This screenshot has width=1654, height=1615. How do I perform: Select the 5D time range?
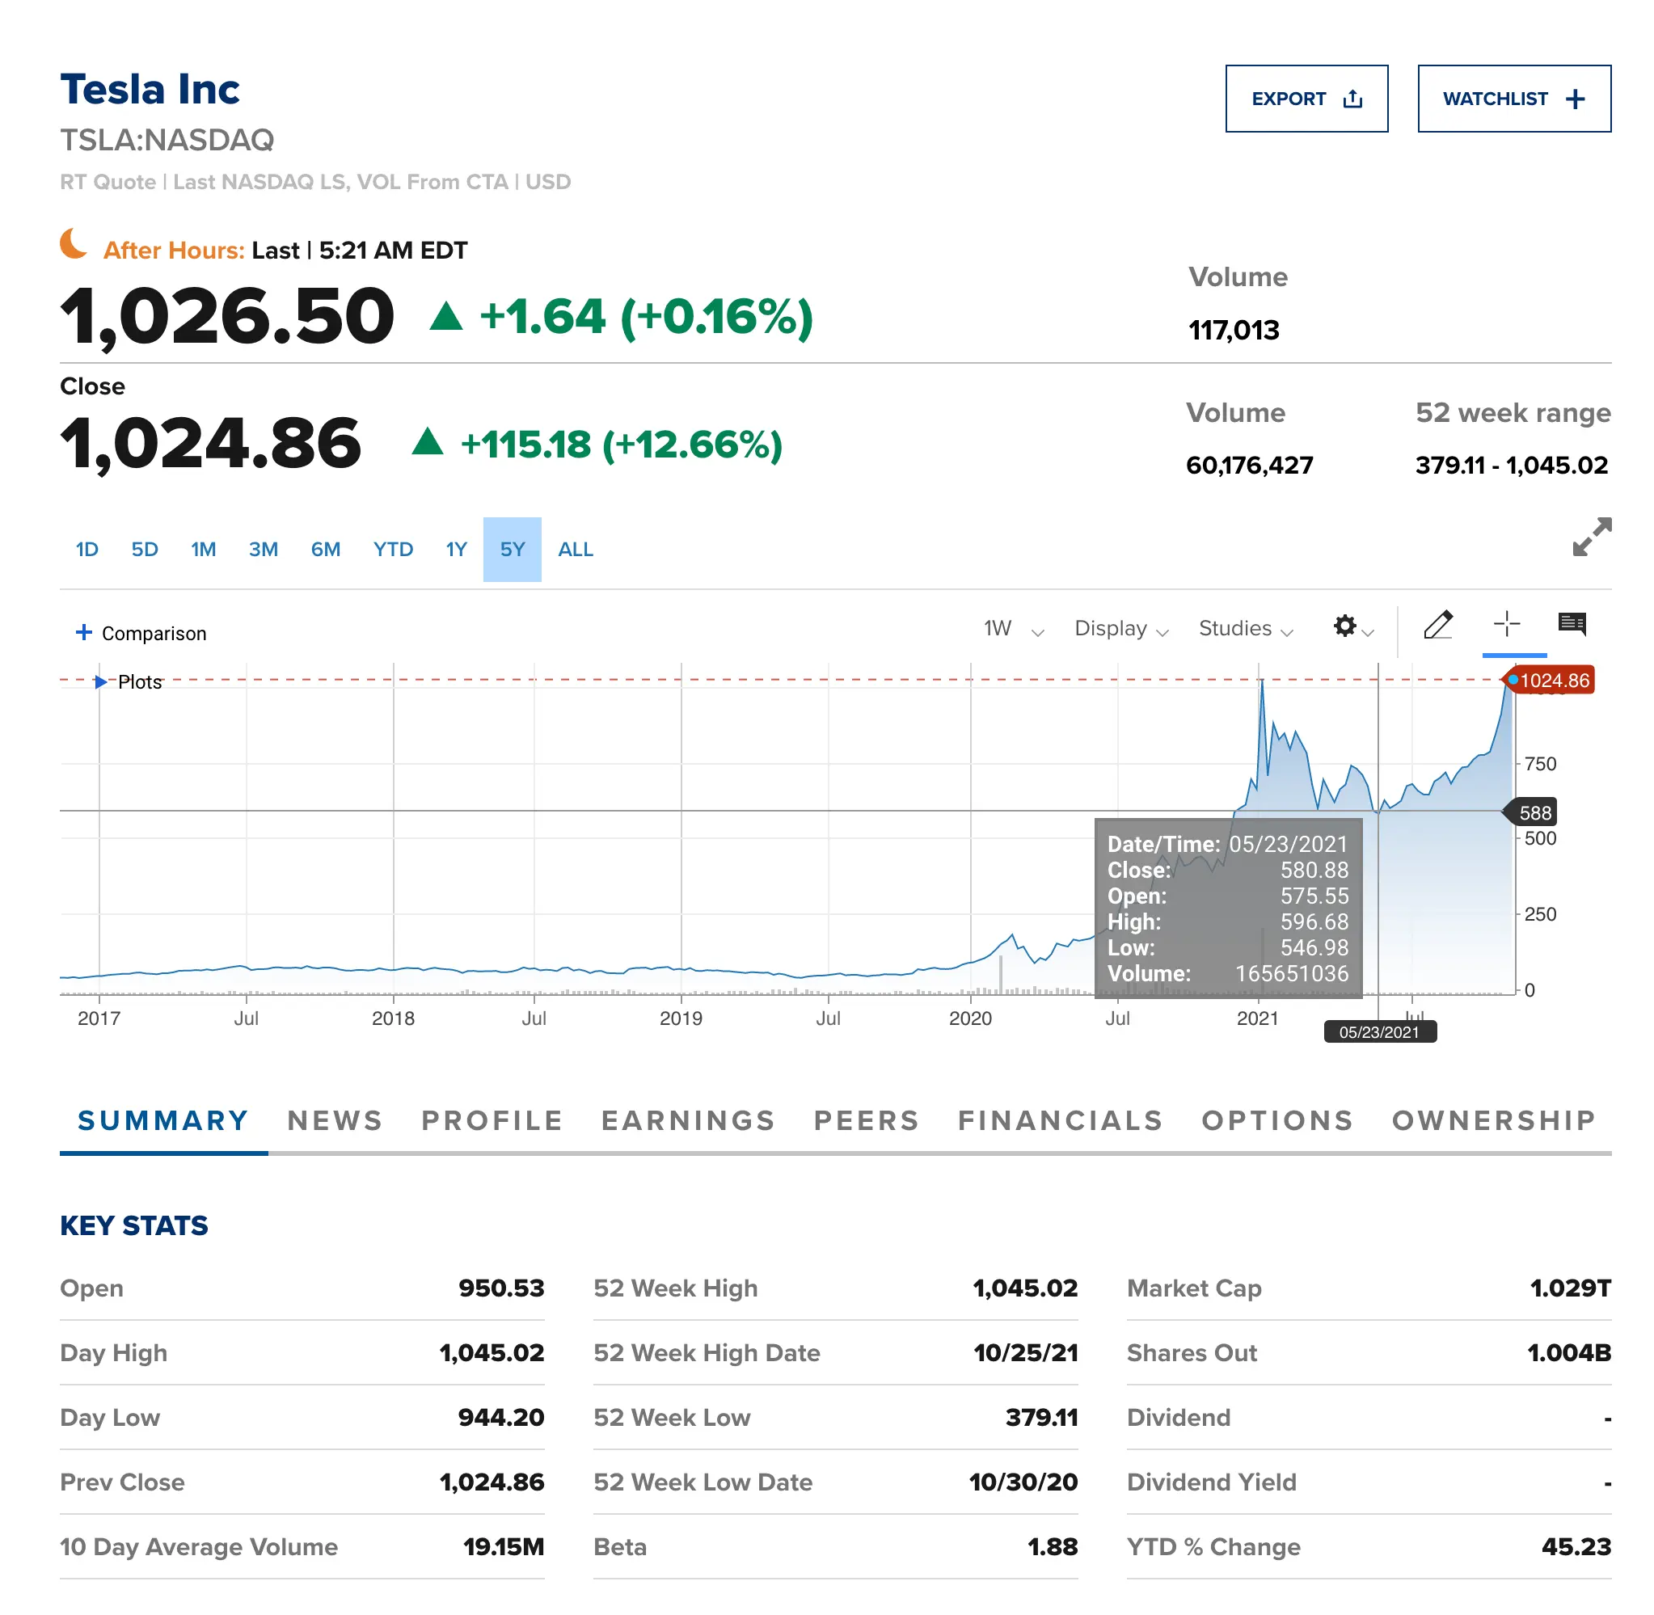point(144,550)
